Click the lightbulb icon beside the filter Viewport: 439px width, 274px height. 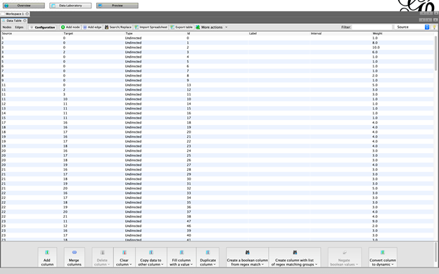click(434, 27)
